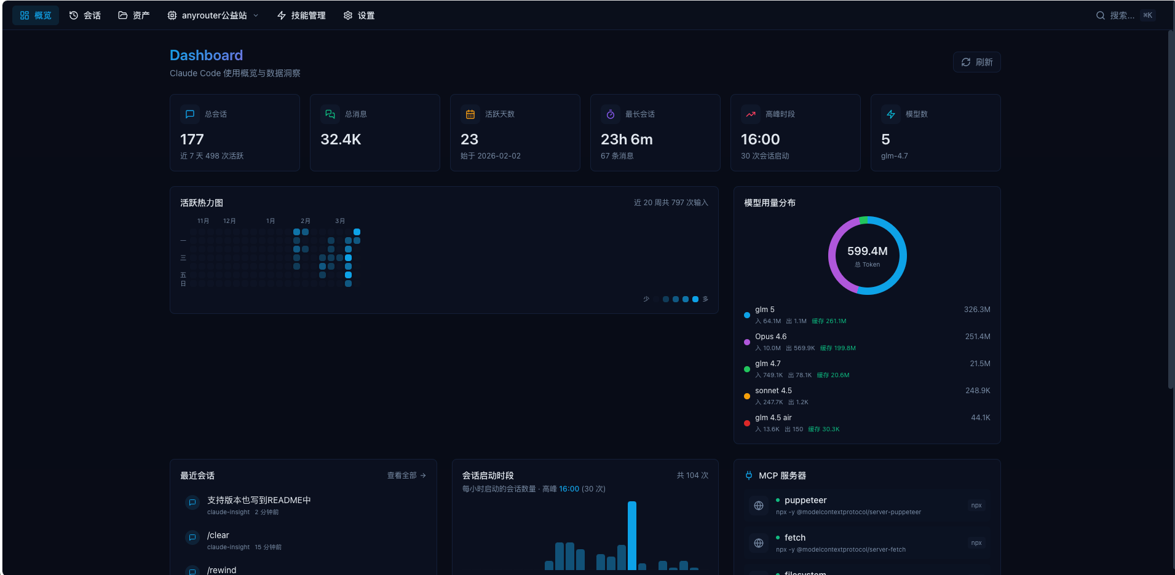Click the MCP 服务器 robot icon
1175x575 pixels.
click(x=749, y=475)
